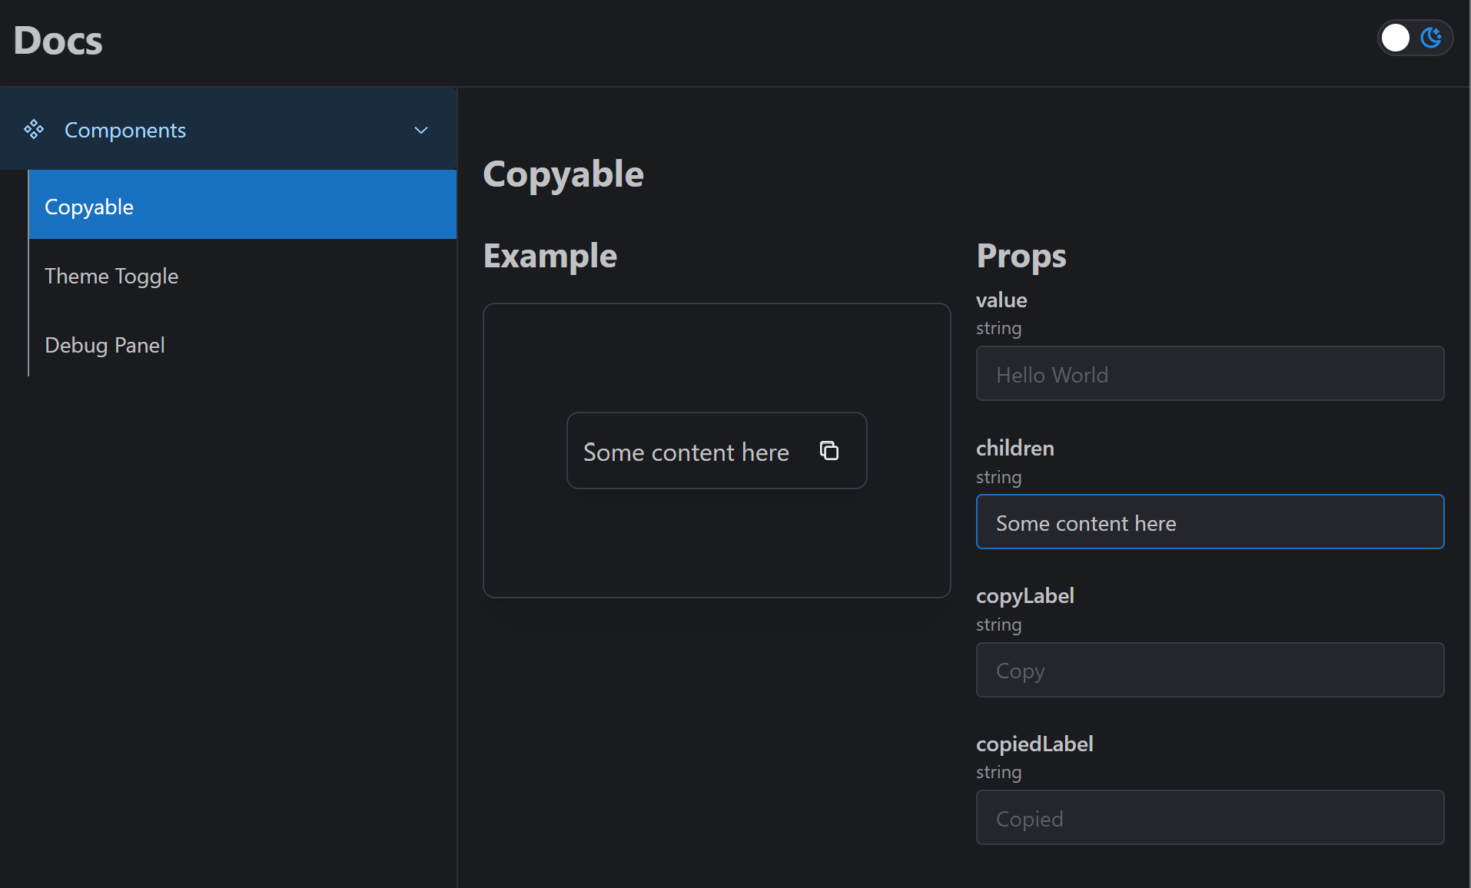Click the moon icon in the header
Image resolution: width=1471 pixels, height=888 pixels.
[x=1430, y=38]
